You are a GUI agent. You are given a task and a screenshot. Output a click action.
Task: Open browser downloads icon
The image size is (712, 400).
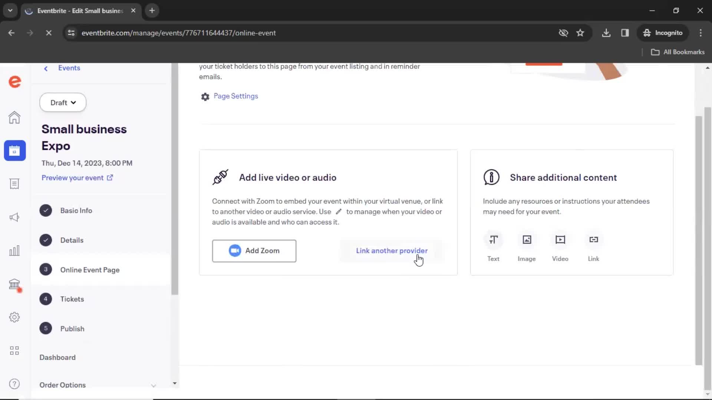tap(606, 33)
